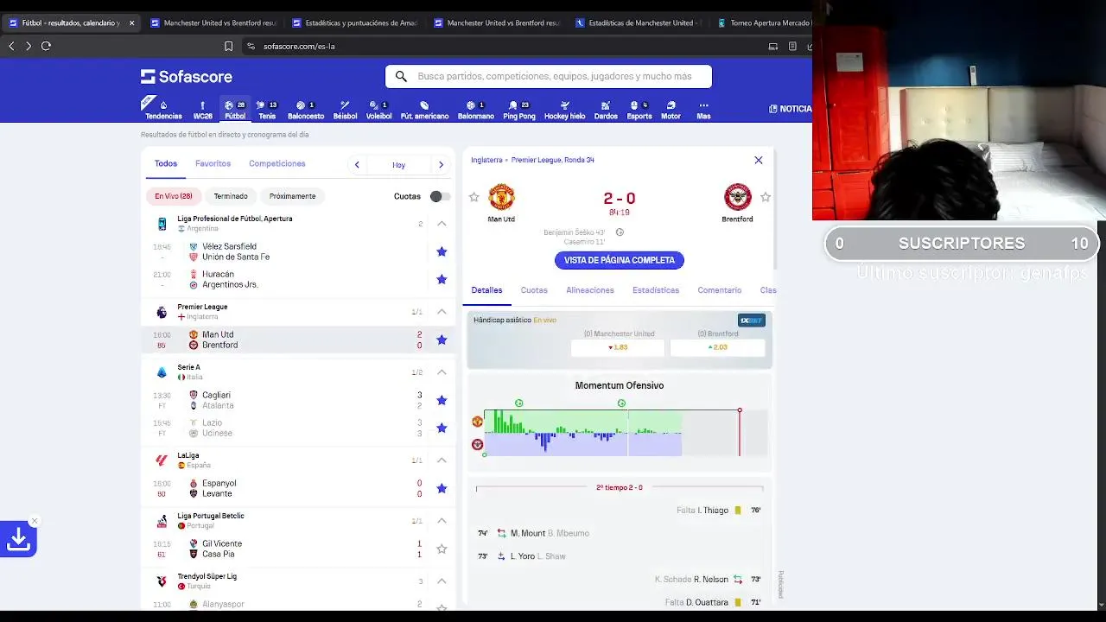Click the Sofascore logo
This screenshot has height=622, width=1106.
pyautogui.click(x=187, y=77)
